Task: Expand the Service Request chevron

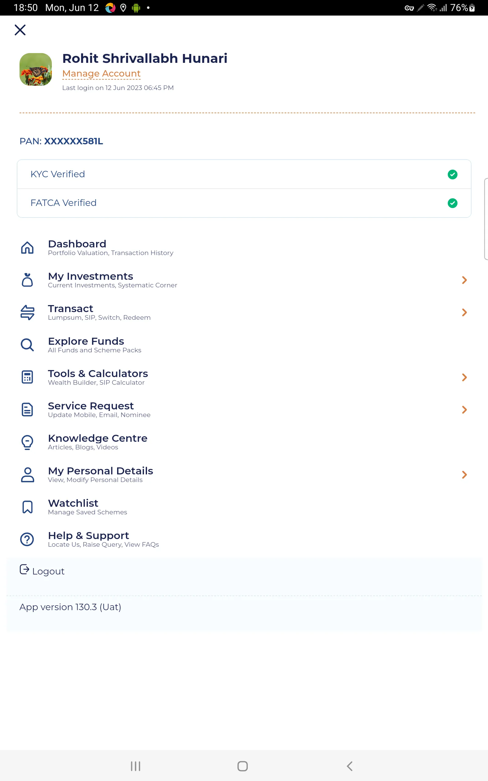Action: coord(465,409)
